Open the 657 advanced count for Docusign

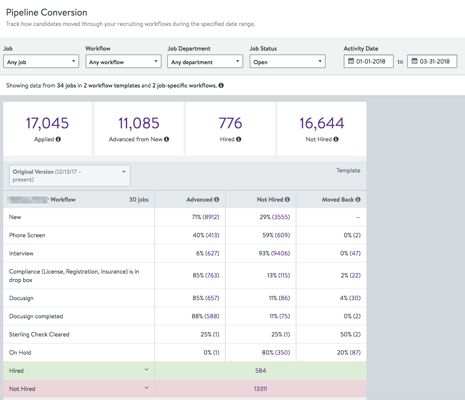[x=212, y=298]
